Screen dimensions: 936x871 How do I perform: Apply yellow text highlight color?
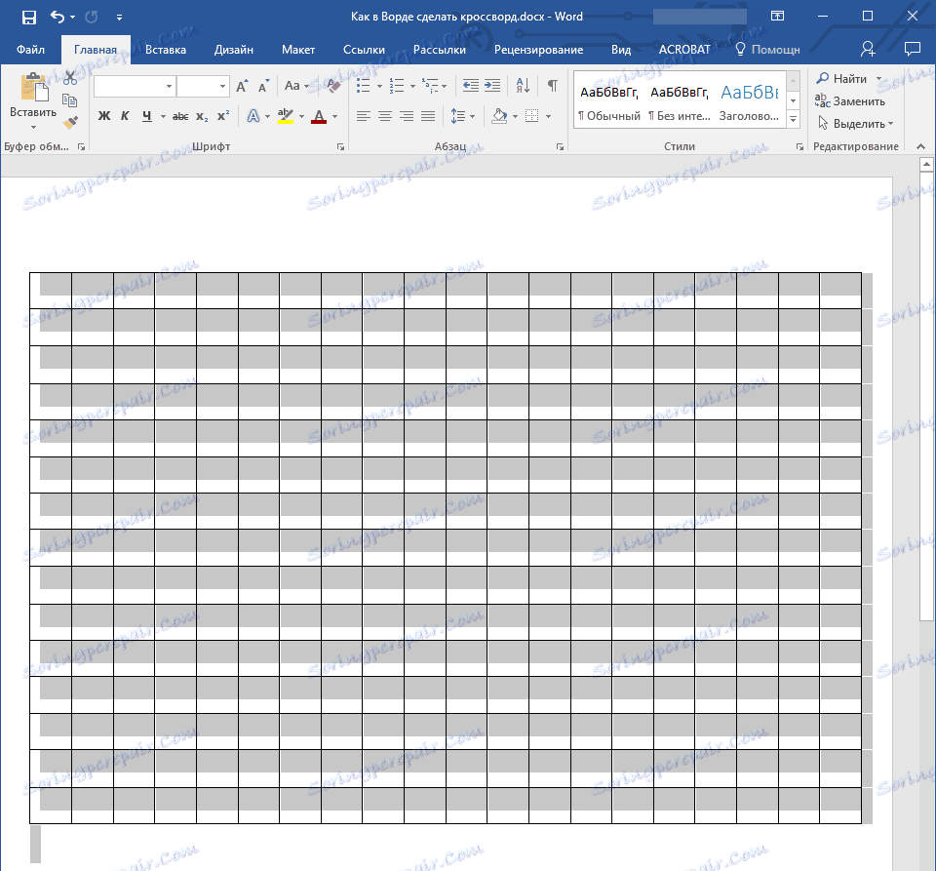point(286,116)
